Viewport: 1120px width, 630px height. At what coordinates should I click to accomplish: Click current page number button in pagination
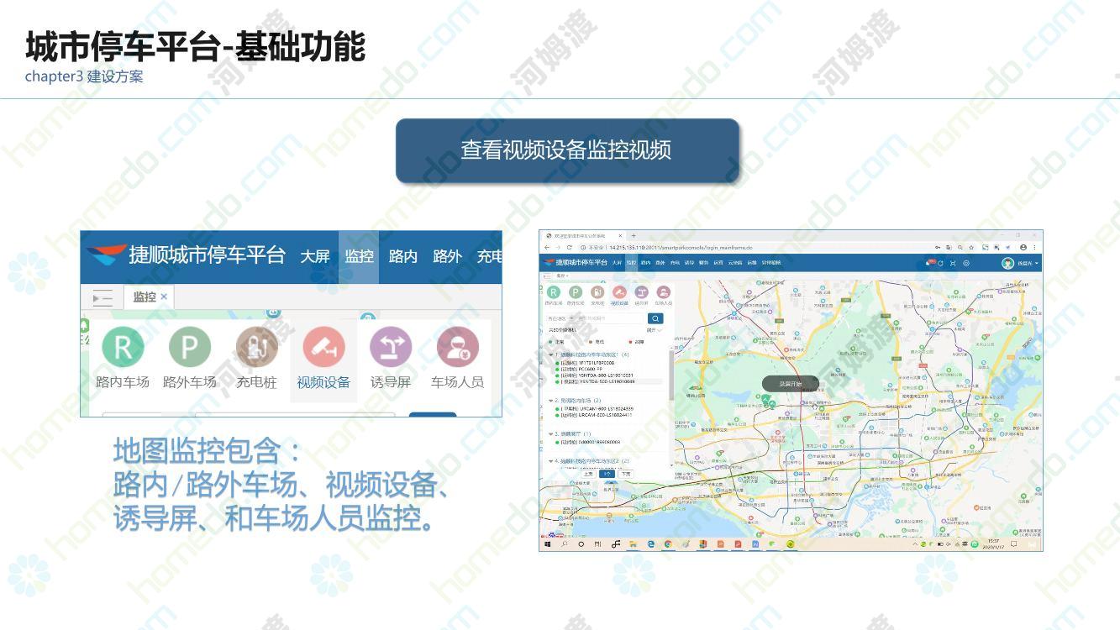tap(607, 474)
